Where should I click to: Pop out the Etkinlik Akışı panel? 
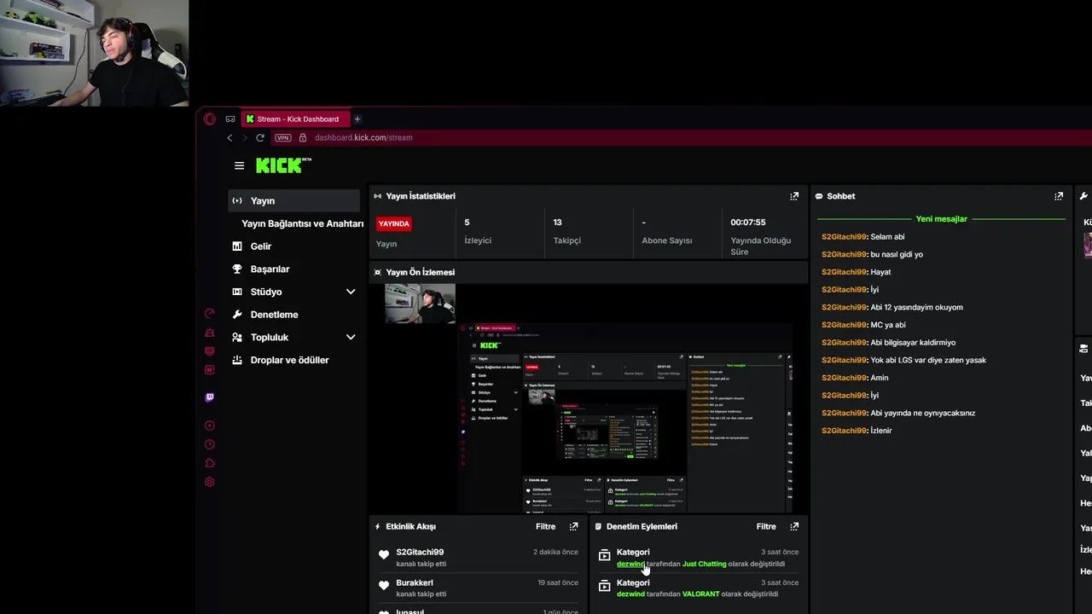[573, 527]
